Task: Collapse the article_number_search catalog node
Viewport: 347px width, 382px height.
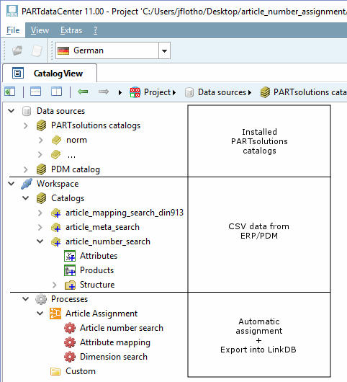Action: (x=40, y=241)
